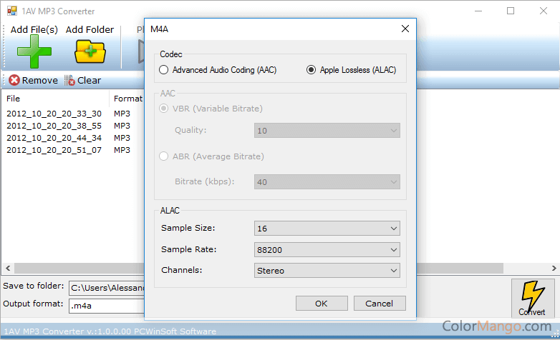Select Apple Lossless (ALAC) codec
Viewport: 560px width, 340px height.
[x=311, y=70]
